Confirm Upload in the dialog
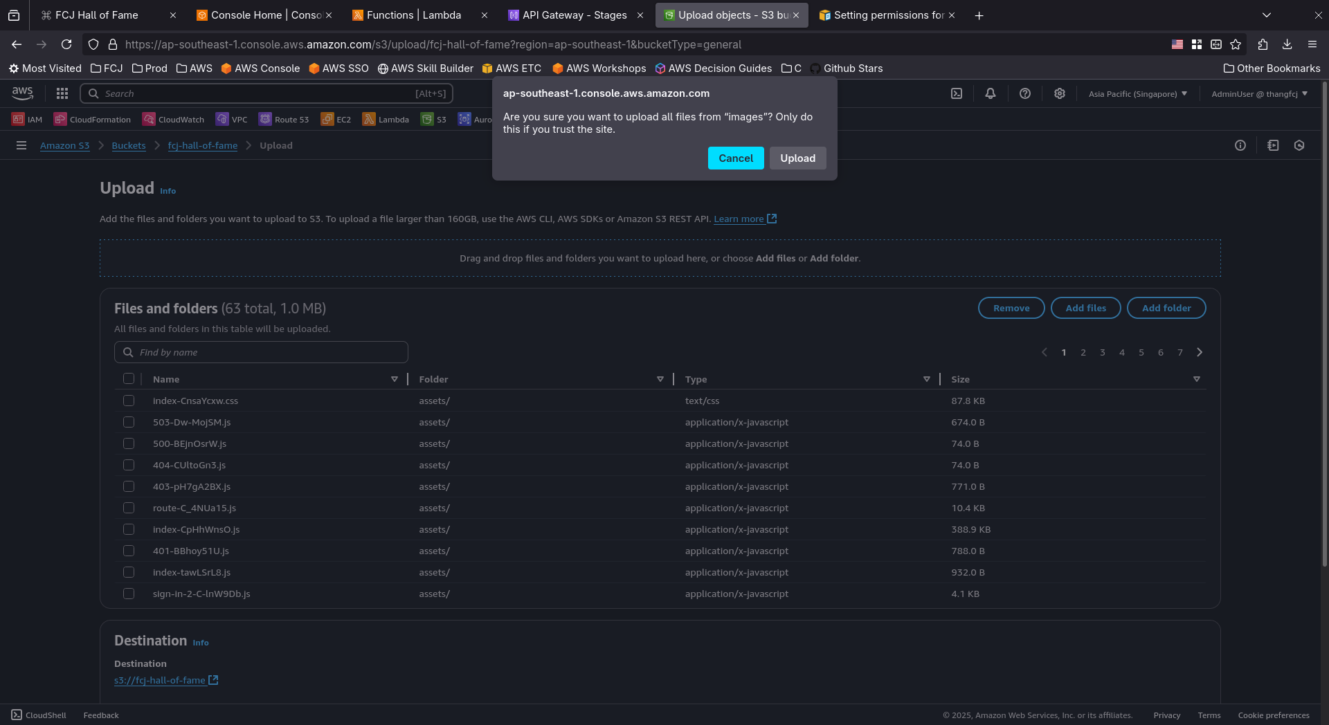 798,158
